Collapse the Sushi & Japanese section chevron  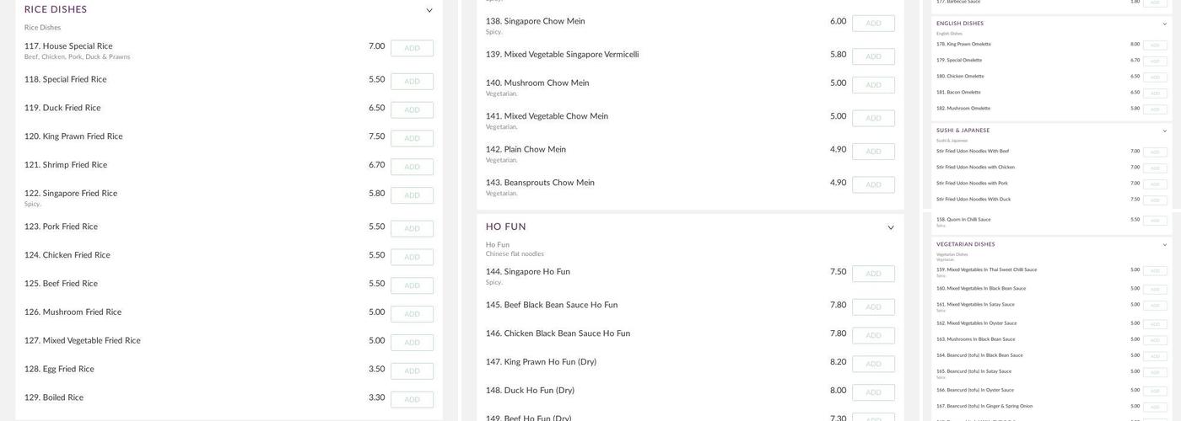click(x=1165, y=131)
